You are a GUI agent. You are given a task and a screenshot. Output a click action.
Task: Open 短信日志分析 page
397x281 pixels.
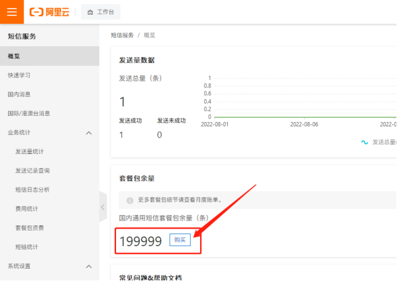click(x=32, y=190)
